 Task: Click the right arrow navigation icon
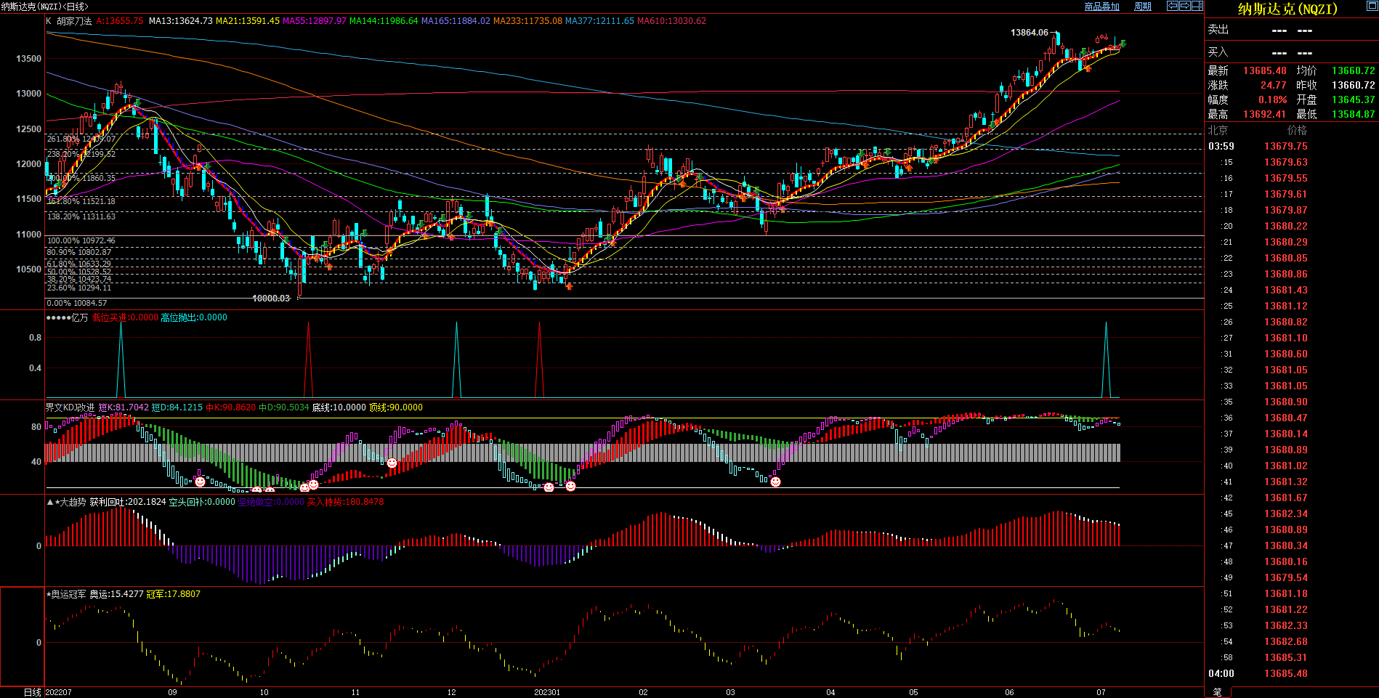pos(1185,6)
